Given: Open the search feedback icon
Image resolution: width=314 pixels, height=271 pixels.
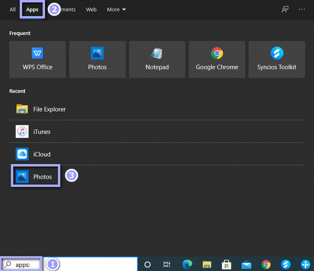Looking at the screenshot, I should pos(285,9).
